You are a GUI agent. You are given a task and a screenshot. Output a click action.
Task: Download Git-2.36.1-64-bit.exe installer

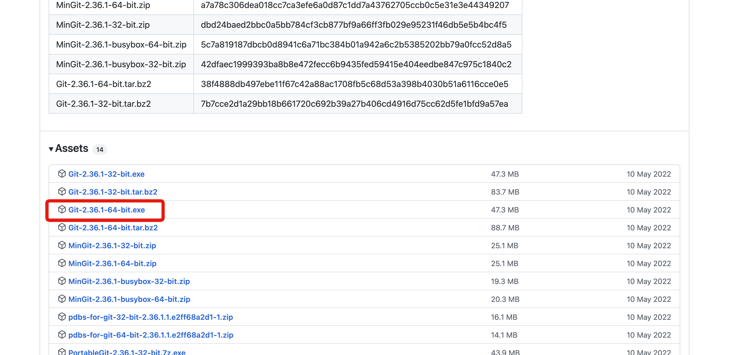point(107,210)
